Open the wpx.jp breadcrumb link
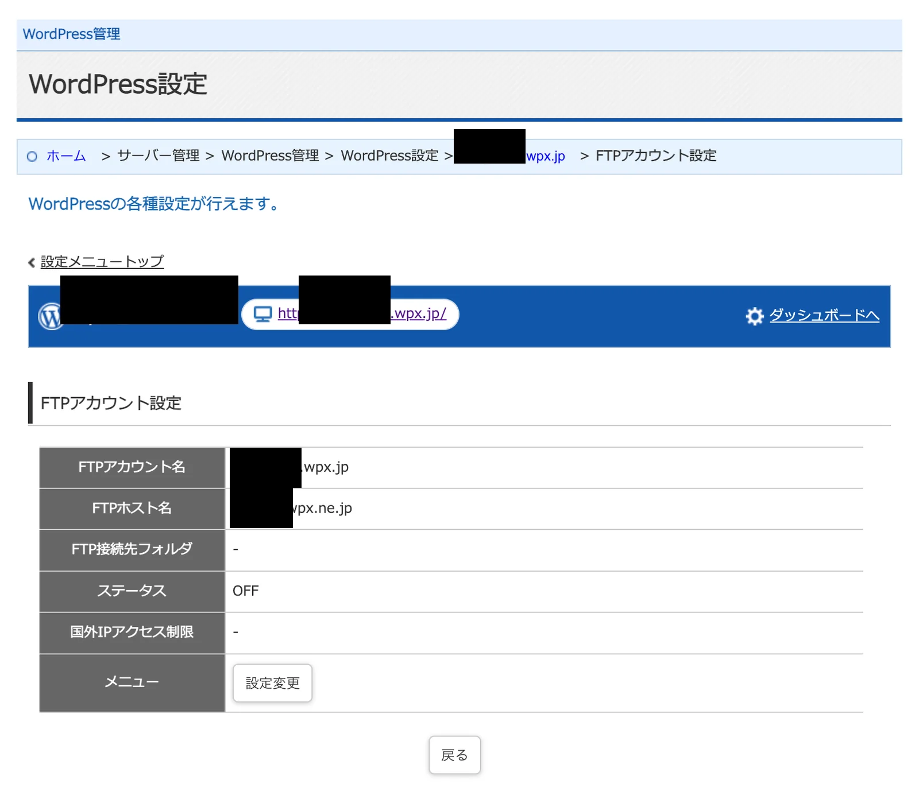Screen dimensions: 919x803 pos(546,156)
